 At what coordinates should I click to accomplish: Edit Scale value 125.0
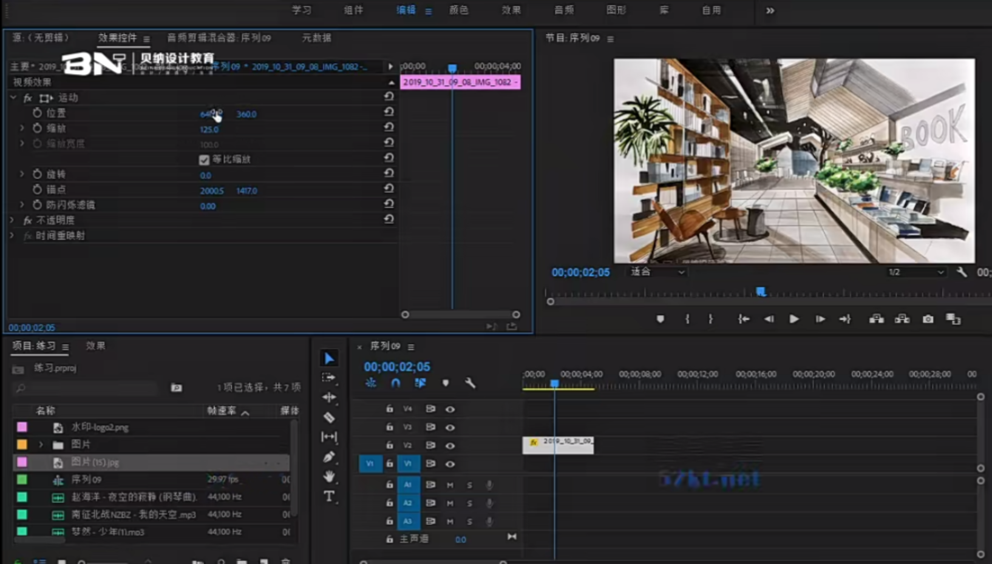pos(209,129)
